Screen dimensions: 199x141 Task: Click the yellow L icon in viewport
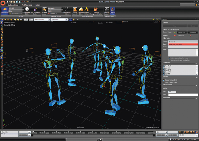click(158, 20)
